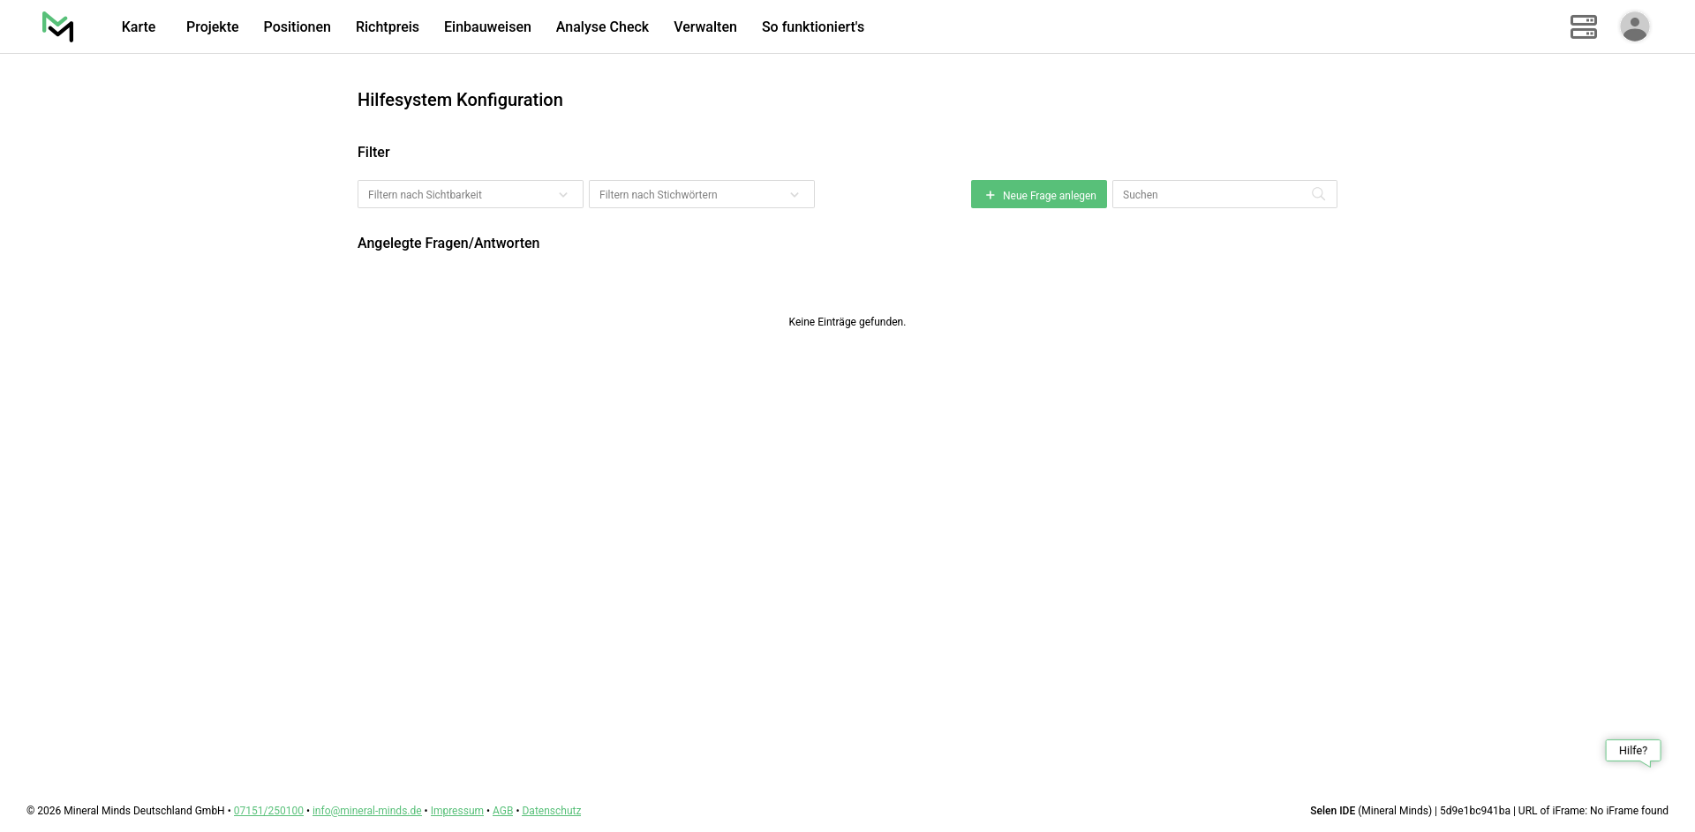
Task: Expand Filtern nach Stichwörtern dropdown
Action: pos(701,194)
